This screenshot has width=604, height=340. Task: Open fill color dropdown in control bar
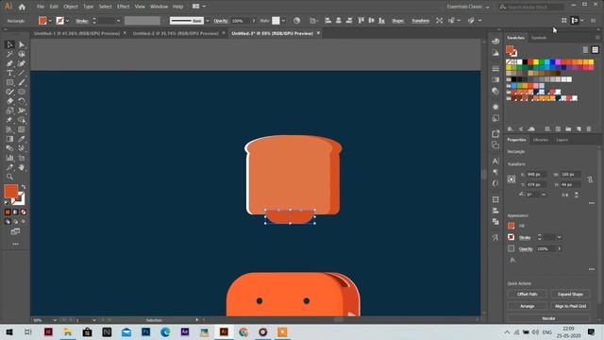(50, 21)
